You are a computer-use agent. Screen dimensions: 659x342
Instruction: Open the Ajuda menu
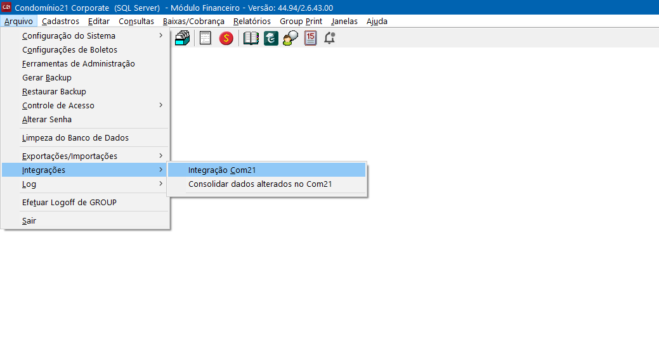(377, 21)
